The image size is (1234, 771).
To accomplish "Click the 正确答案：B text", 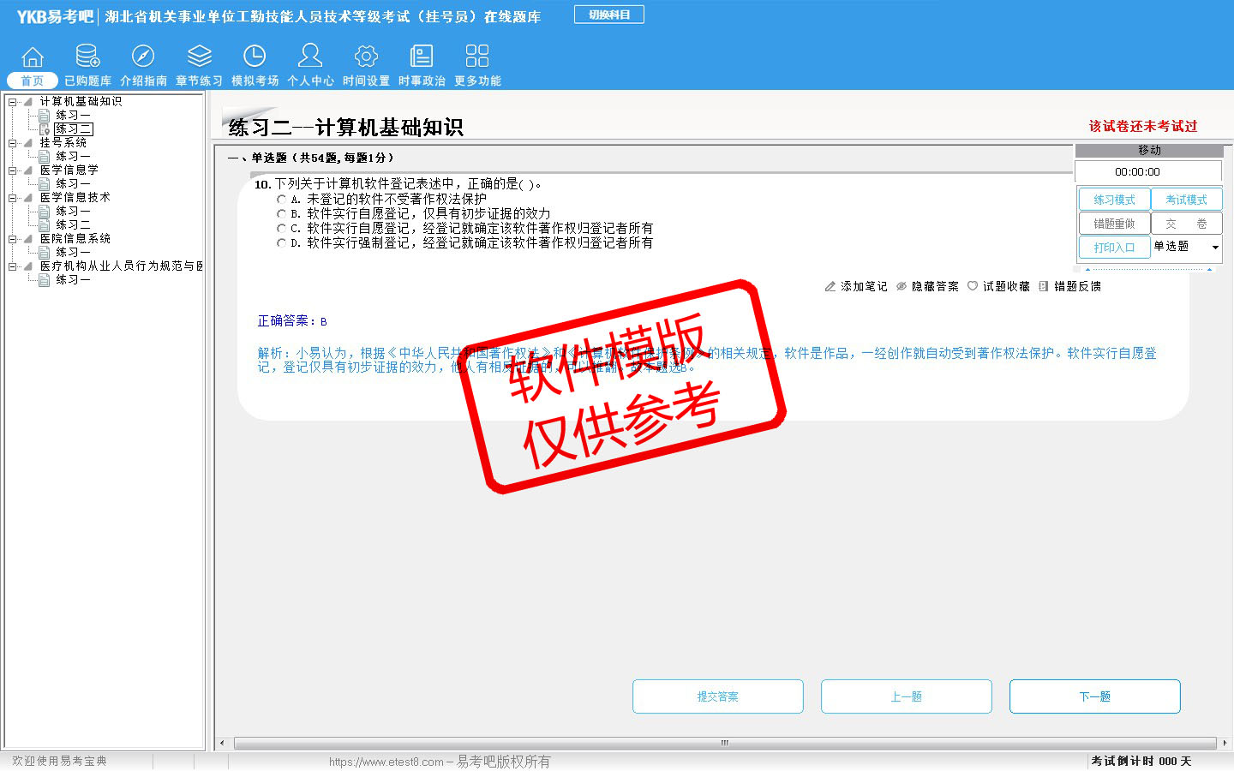I will pyautogui.click(x=292, y=320).
